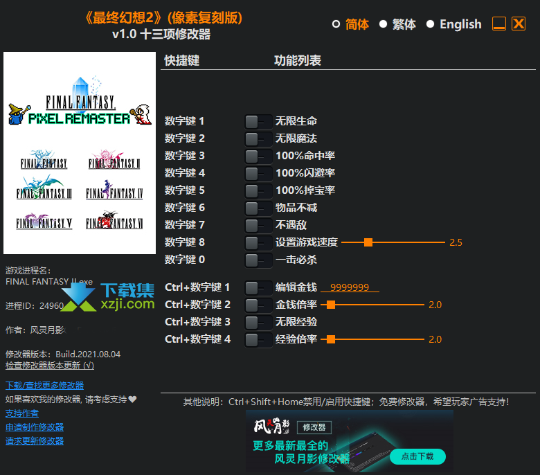
Task: Enable 100%掉宝率 toggle
Action: [258, 190]
